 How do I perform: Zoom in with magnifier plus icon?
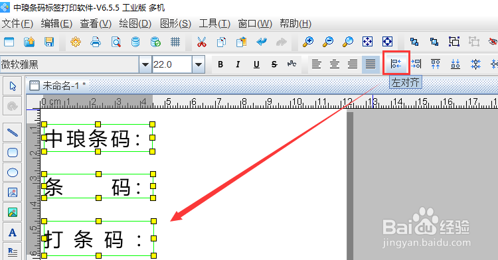pos(307,42)
